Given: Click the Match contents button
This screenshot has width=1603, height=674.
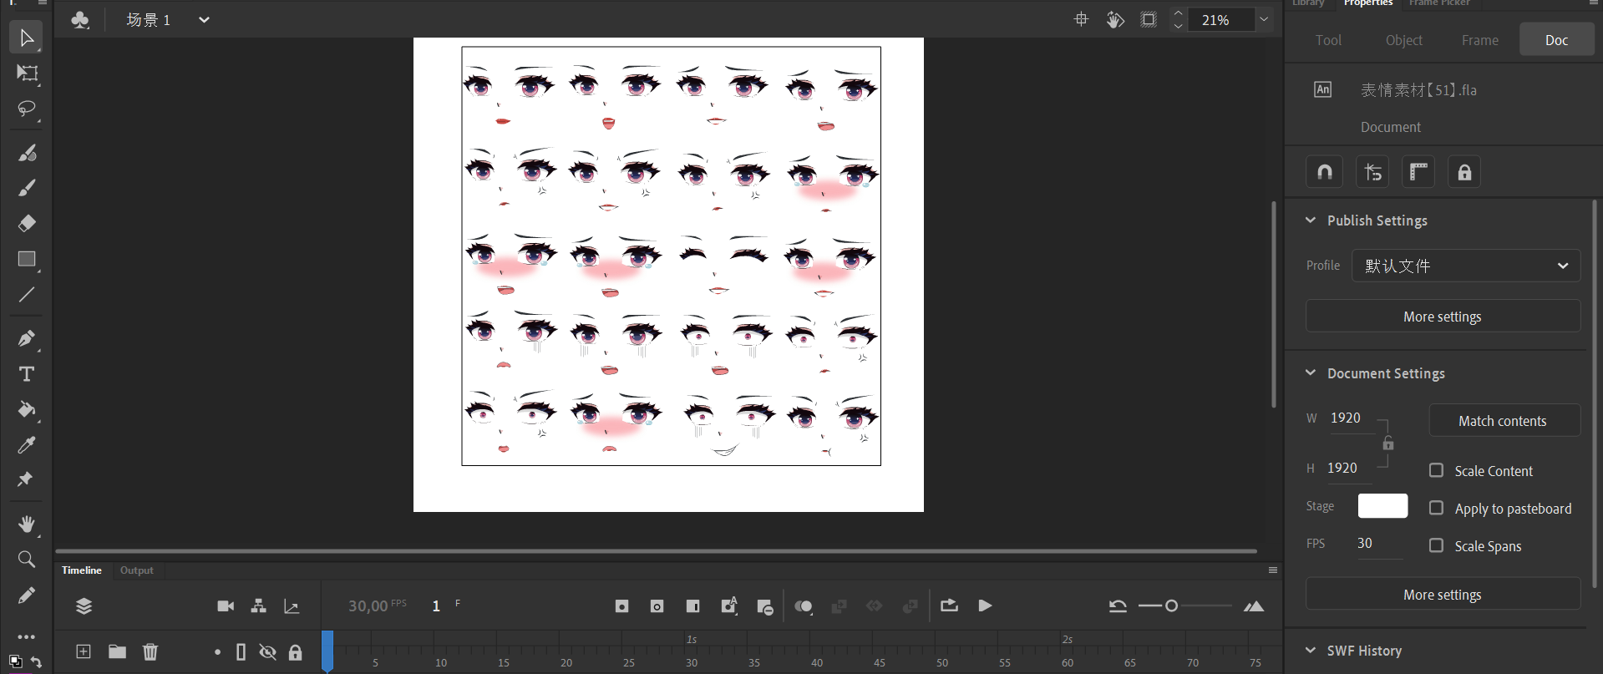Looking at the screenshot, I should click(x=1502, y=421).
